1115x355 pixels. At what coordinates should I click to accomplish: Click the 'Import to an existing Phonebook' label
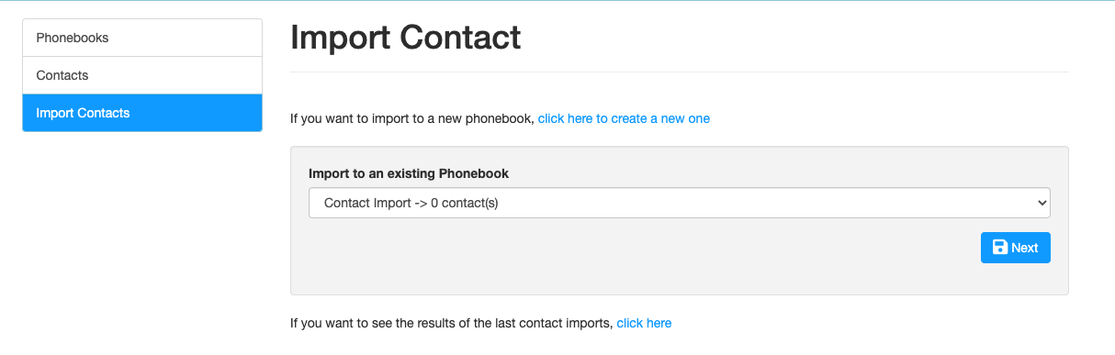pyautogui.click(x=409, y=172)
